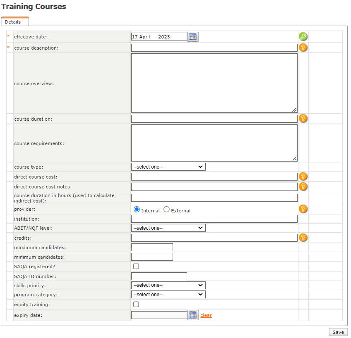Open the course type dropdown
351x338 pixels.
point(168,167)
